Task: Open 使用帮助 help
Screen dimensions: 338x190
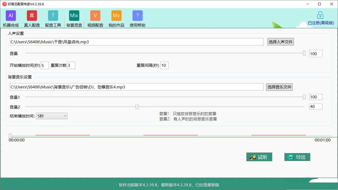Action: 137,18
